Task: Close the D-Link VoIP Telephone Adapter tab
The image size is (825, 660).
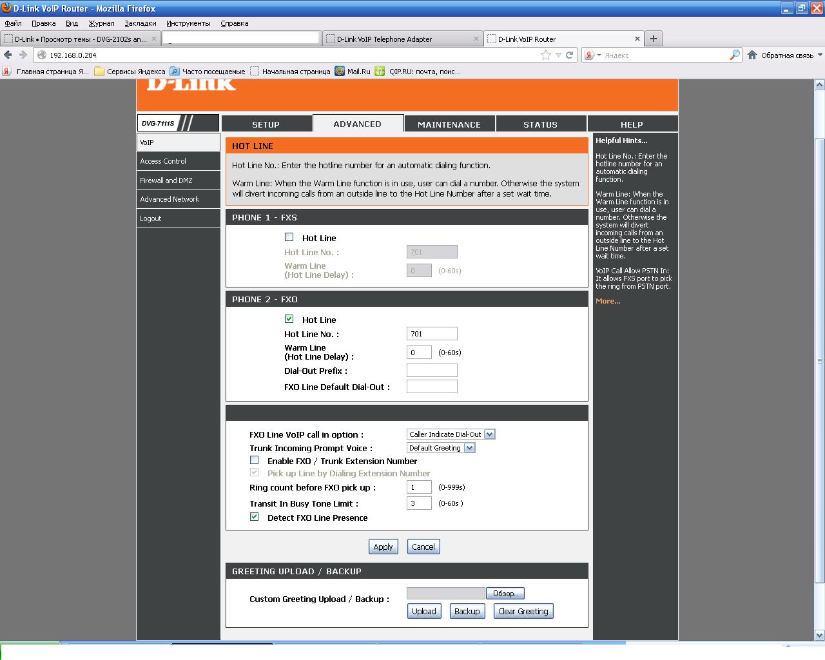Action: [x=477, y=39]
